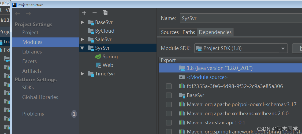302x134 pixels.
Task: Toggle export checkbox for stax-api:1.0.1
Action: click(x=169, y=122)
